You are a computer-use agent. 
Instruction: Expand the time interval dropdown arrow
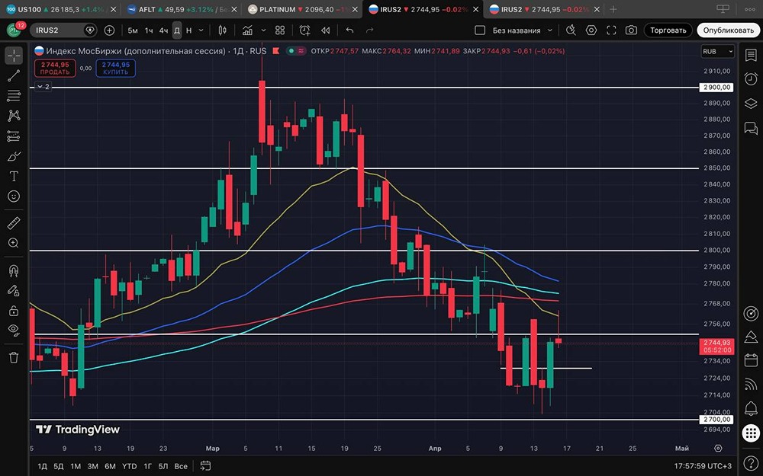(201, 30)
